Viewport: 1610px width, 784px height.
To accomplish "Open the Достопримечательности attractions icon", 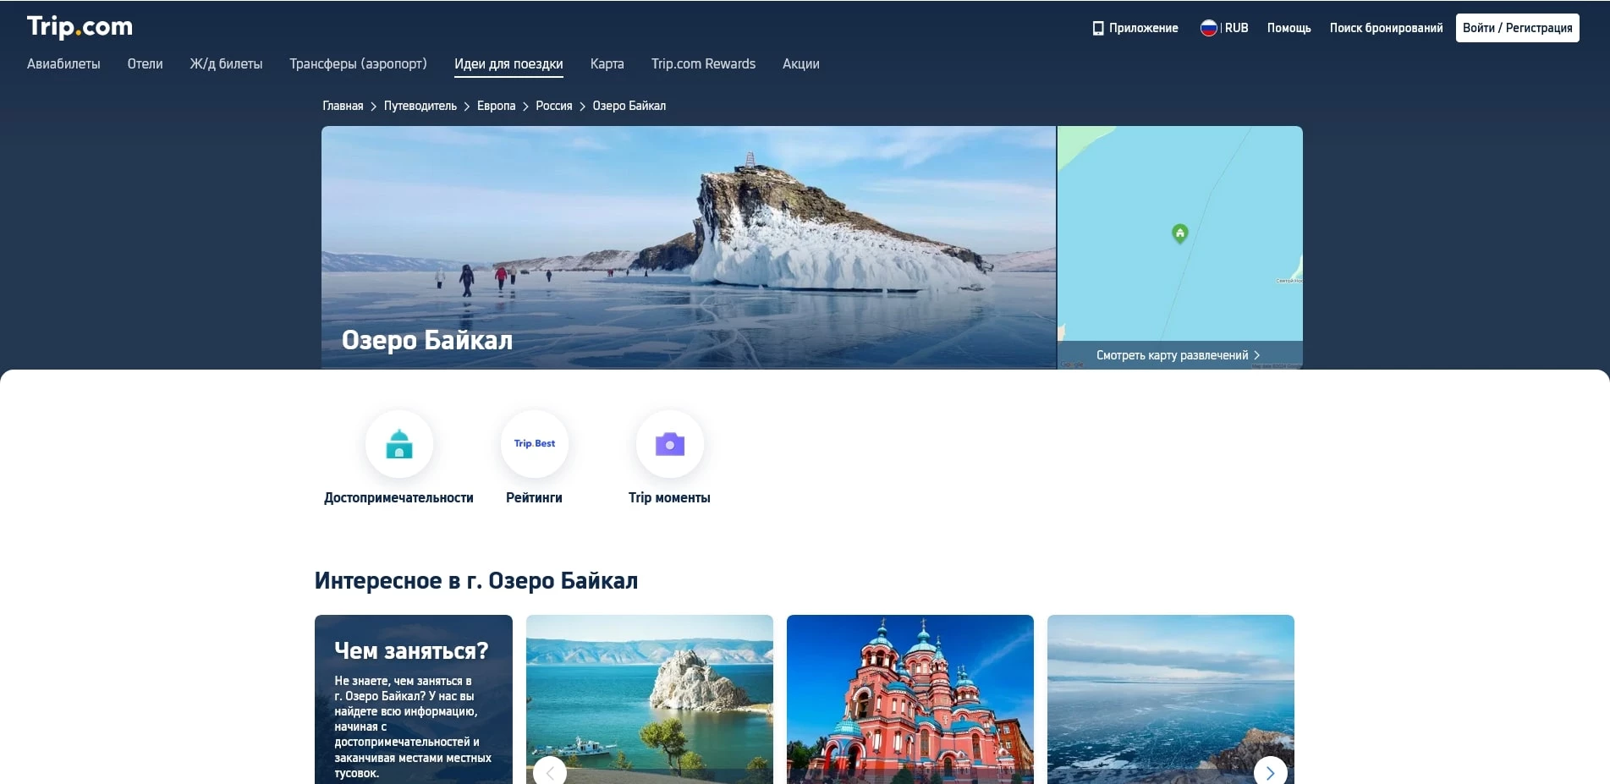I will (x=398, y=444).
